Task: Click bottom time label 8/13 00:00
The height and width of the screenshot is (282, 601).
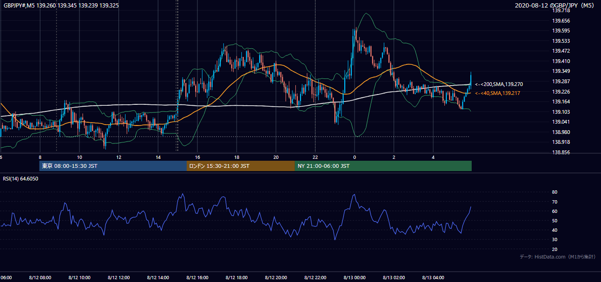Action: click(355, 278)
